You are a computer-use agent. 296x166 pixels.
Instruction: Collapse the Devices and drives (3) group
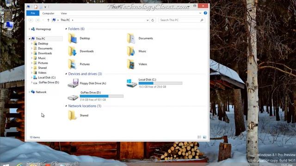tap(66, 74)
